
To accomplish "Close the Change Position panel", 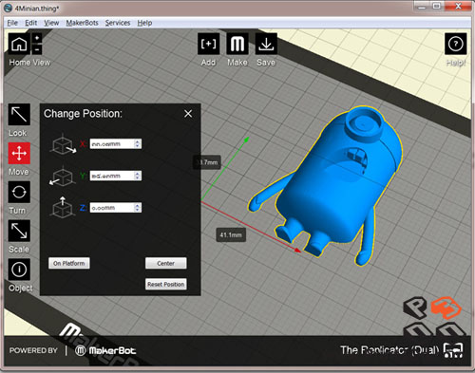I will (x=188, y=114).
